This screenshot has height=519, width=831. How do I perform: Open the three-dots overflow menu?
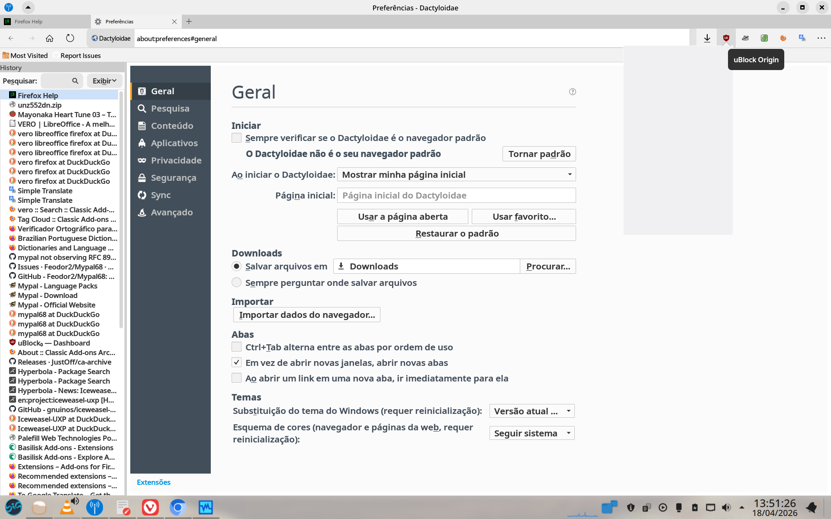click(x=821, y=38)
